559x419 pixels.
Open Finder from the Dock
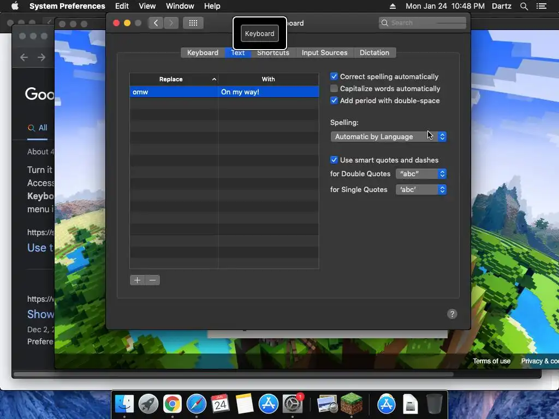pos(124,404)
